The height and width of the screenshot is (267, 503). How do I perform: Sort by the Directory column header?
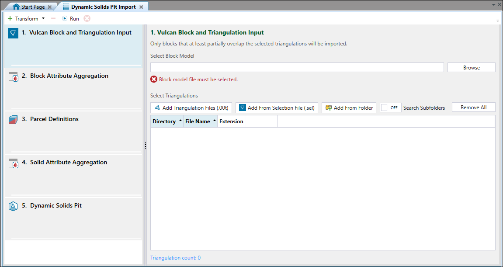167,121
